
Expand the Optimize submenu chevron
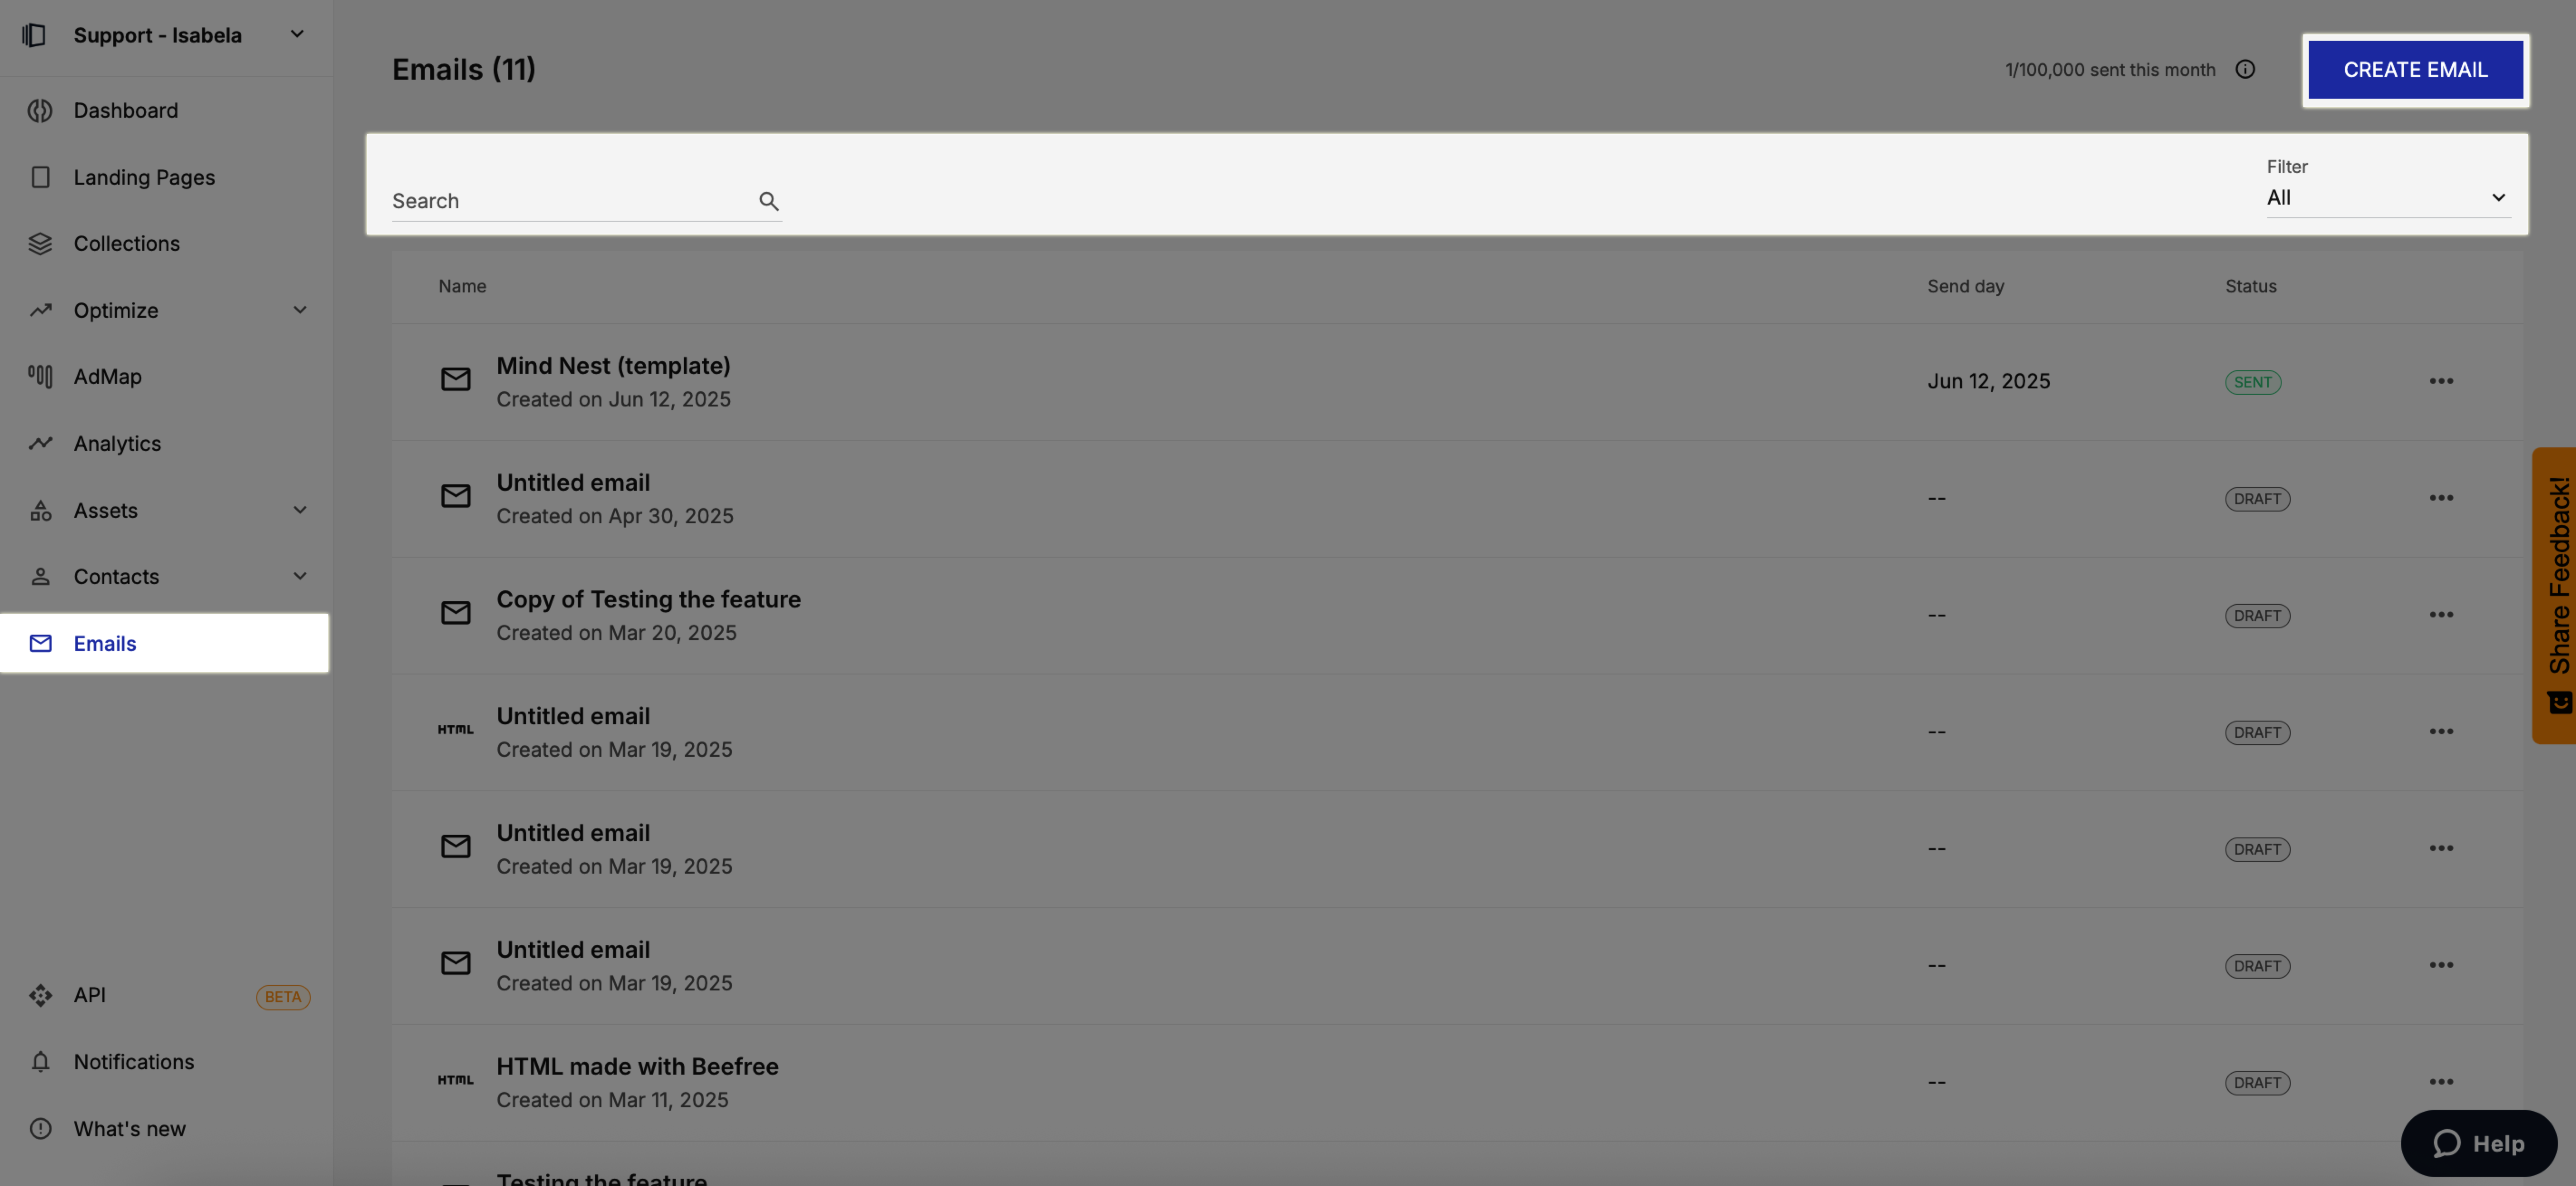(299, 311)
